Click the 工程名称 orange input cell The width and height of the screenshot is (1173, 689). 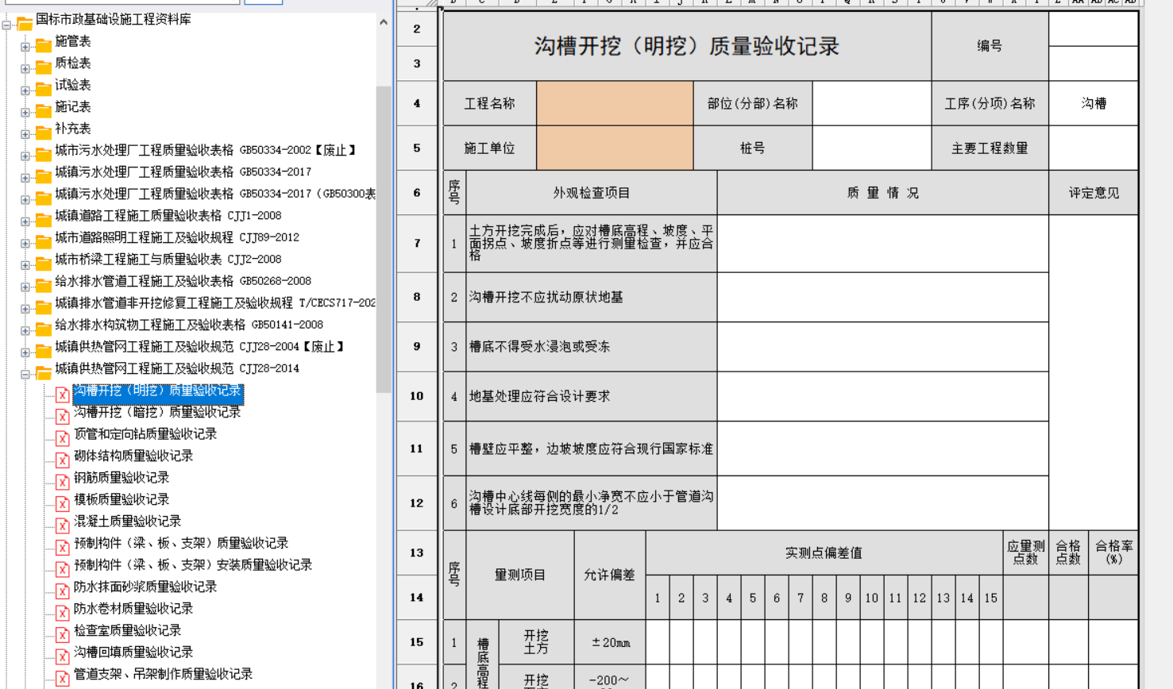pos(615,103)
